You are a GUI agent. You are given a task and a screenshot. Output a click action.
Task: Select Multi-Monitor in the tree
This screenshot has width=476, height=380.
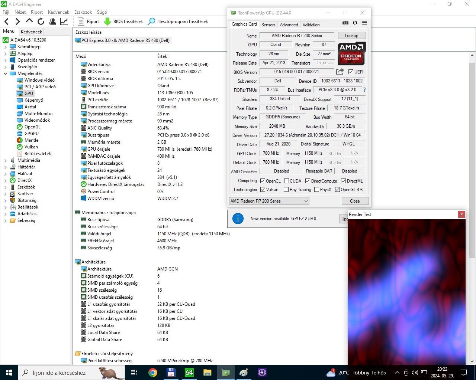coord(39,114)
